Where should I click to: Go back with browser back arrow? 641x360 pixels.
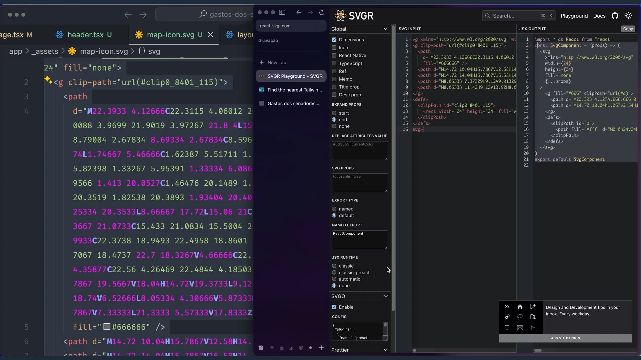tap(299, 12)
